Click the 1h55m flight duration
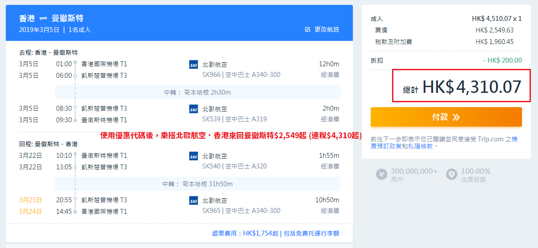This screenshot has height=248, width=538. point(329,156)
